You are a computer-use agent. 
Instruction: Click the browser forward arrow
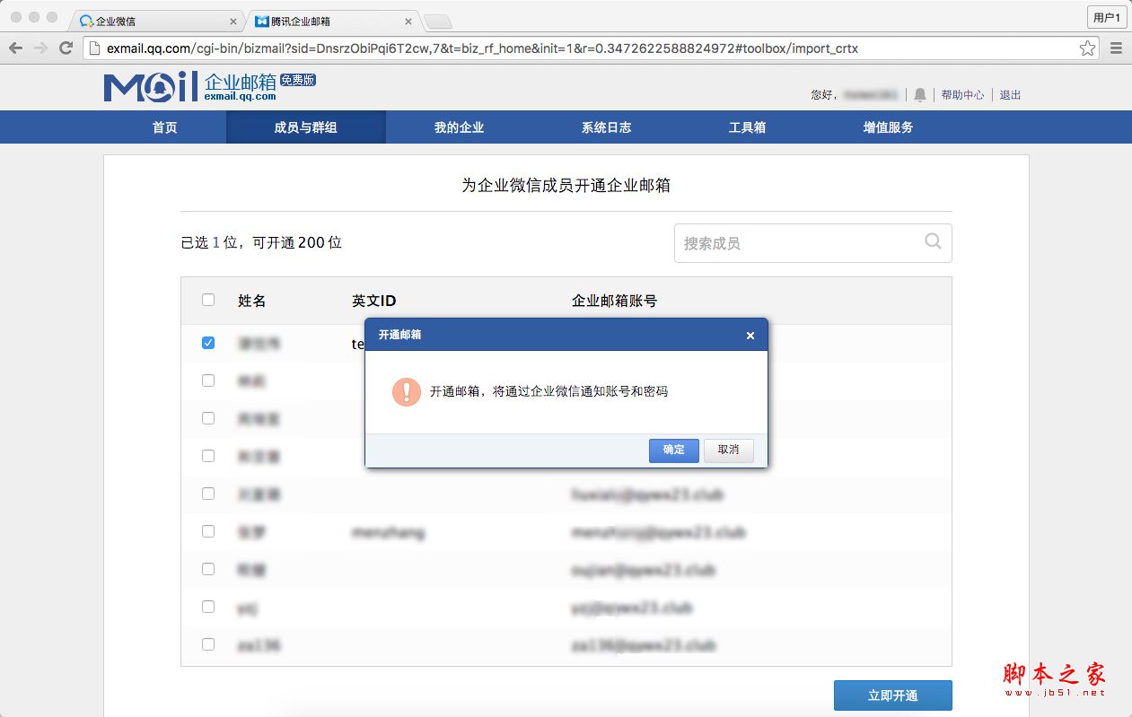(41, 47)
